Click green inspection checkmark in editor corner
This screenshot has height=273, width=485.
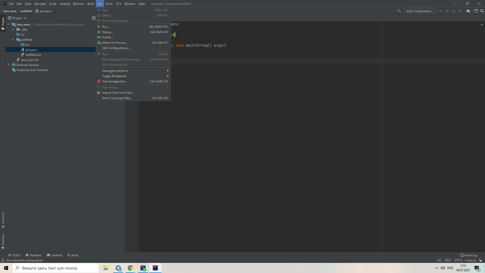coord(482,25)
